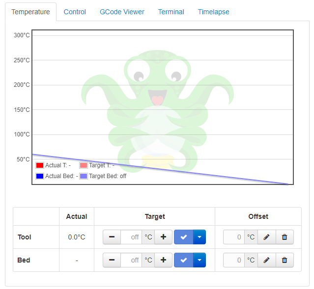Viewport: 314px width, 289px height.
Task: Click the Bed row label
Action: tap(24, 260)
